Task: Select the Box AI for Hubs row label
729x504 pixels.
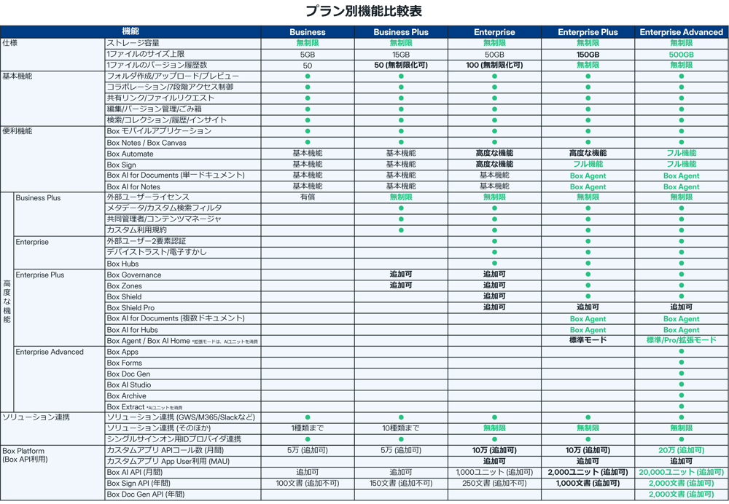Action: pos(132,330)
